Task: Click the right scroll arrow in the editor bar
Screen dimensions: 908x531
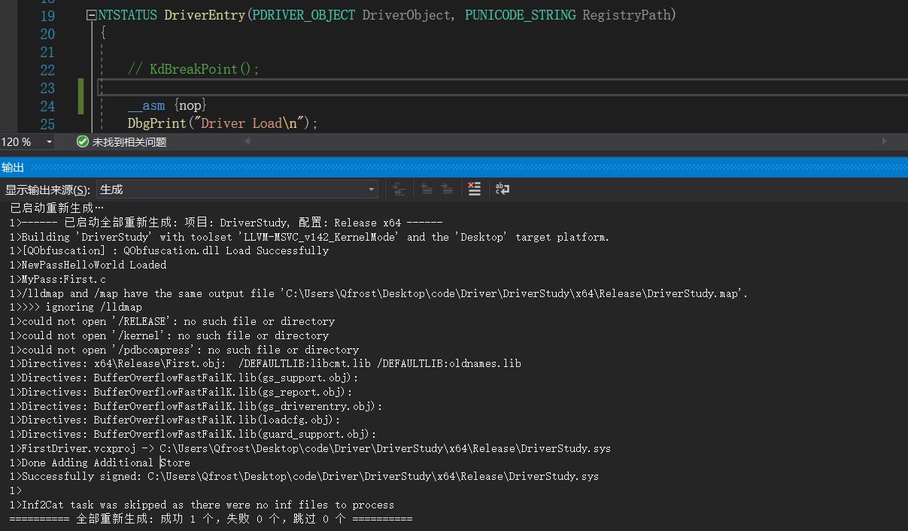Action: pyautogui.click(x=885, y=141)
